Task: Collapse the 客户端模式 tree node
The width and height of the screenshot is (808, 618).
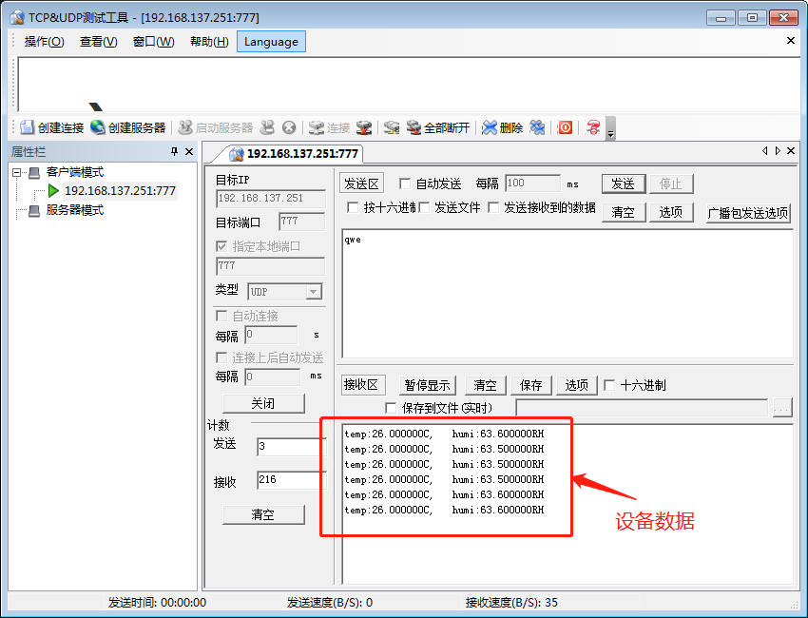Action: coord(16,171)
